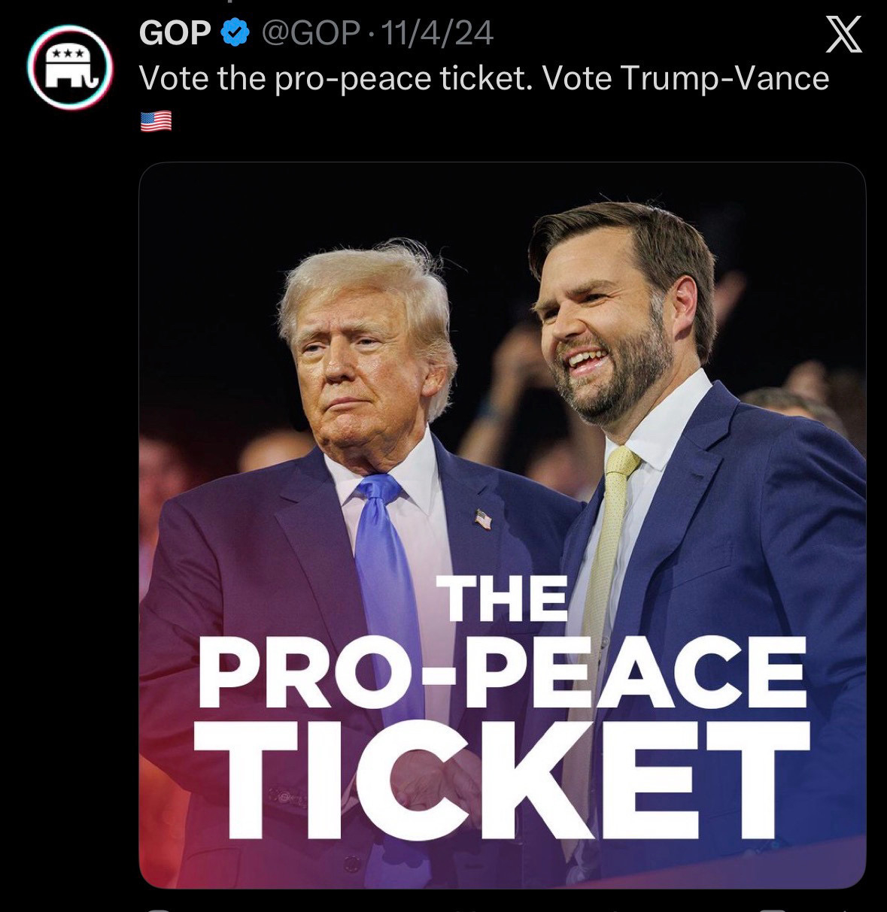Click the X logo icon
Screen dimensions: 887x912
tap(843, 36)
